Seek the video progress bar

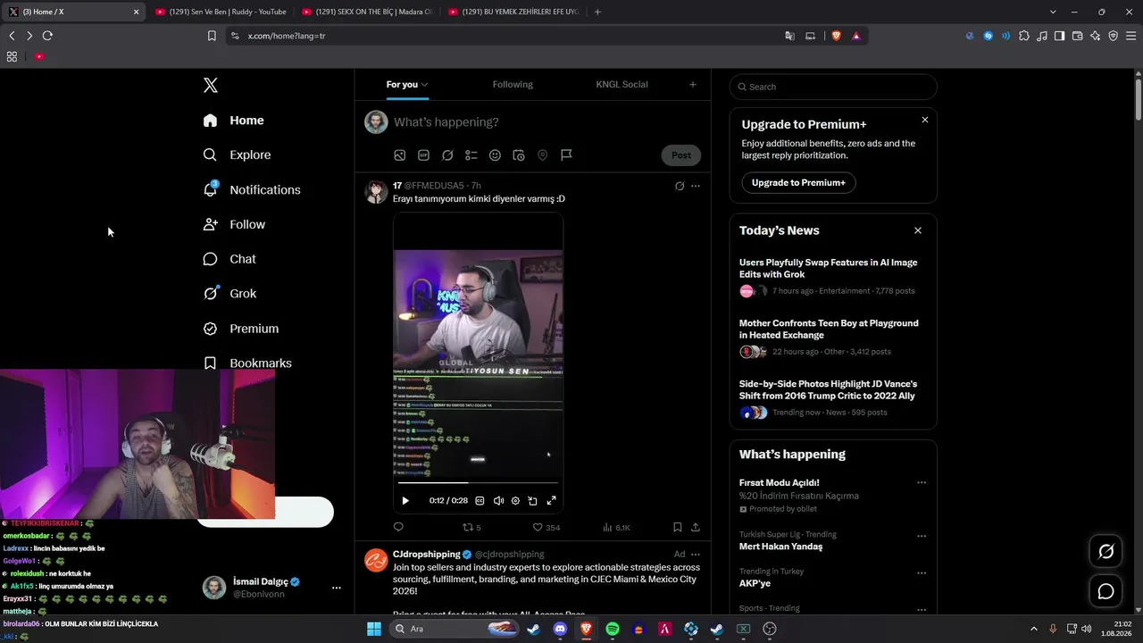pos(478,483)
